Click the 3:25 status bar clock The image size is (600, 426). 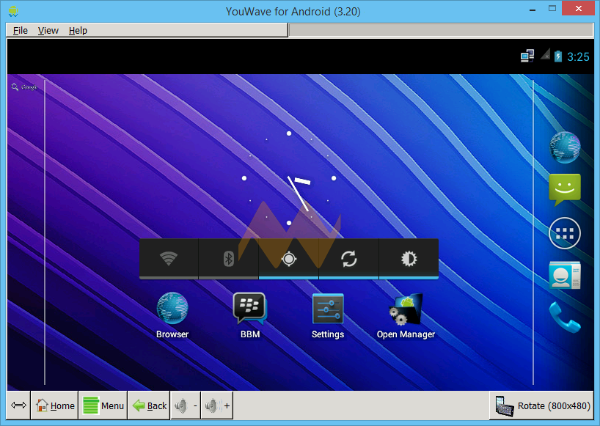click(x=578, y=57)
